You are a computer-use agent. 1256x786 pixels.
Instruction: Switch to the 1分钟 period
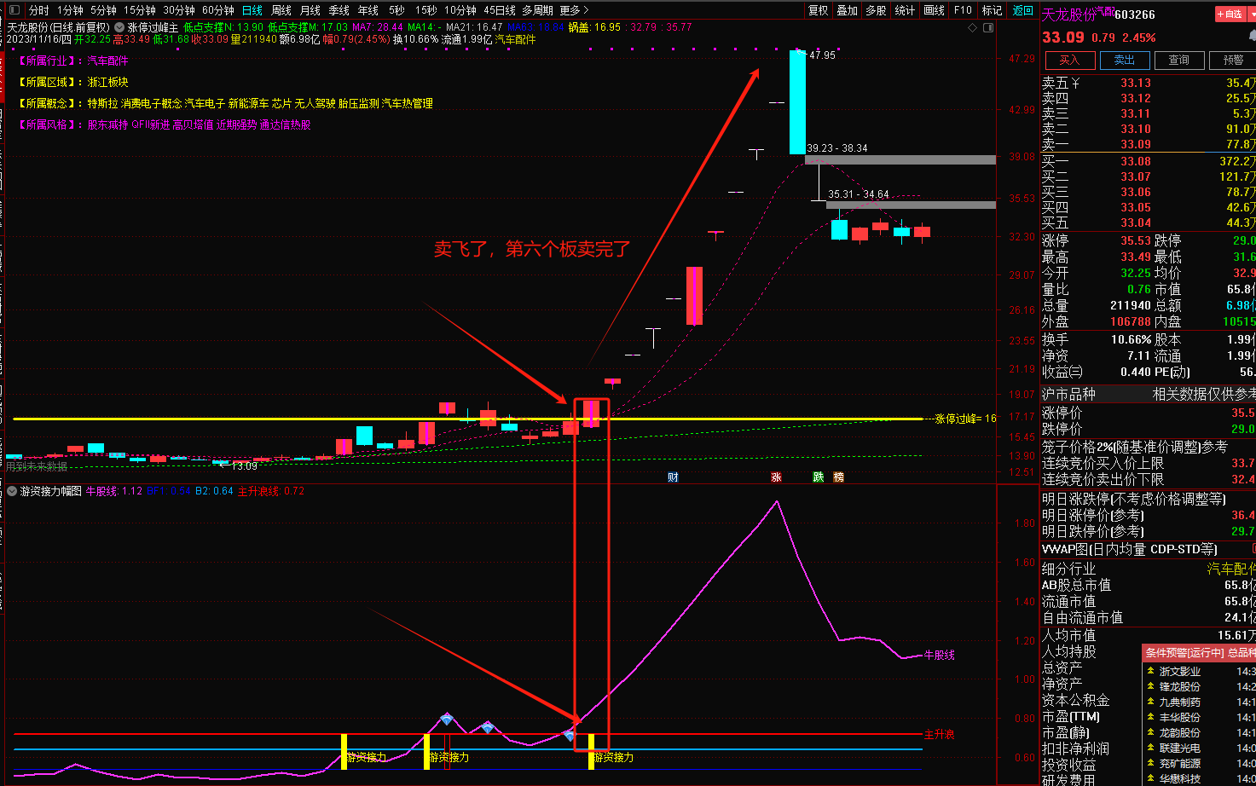(70, 10)
